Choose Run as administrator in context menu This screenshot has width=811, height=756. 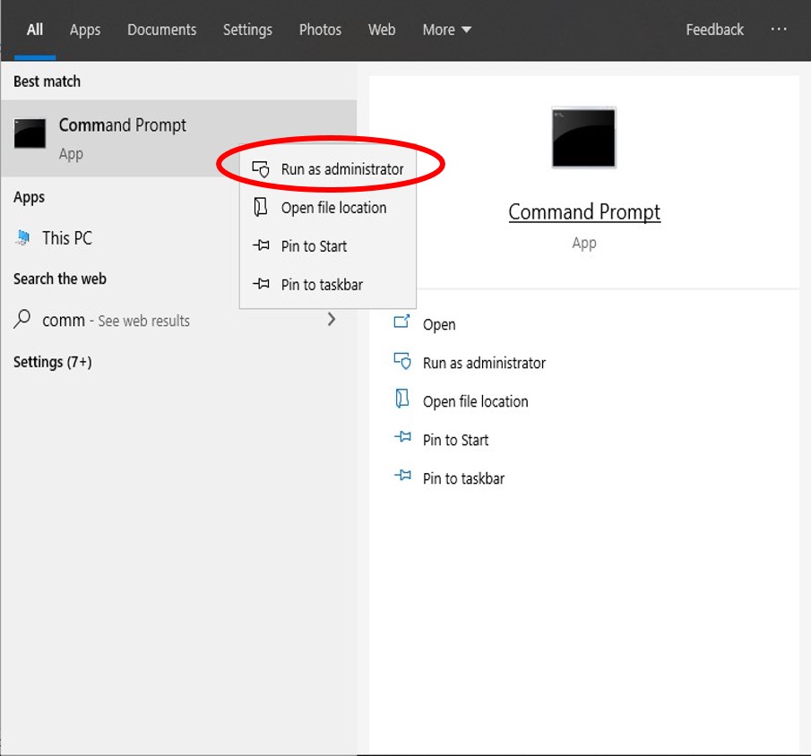pyautogui.click(x=328, y=169)
